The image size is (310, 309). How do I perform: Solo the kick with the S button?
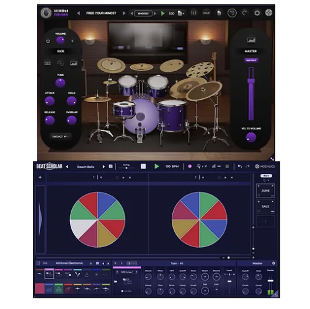(73, 41)
